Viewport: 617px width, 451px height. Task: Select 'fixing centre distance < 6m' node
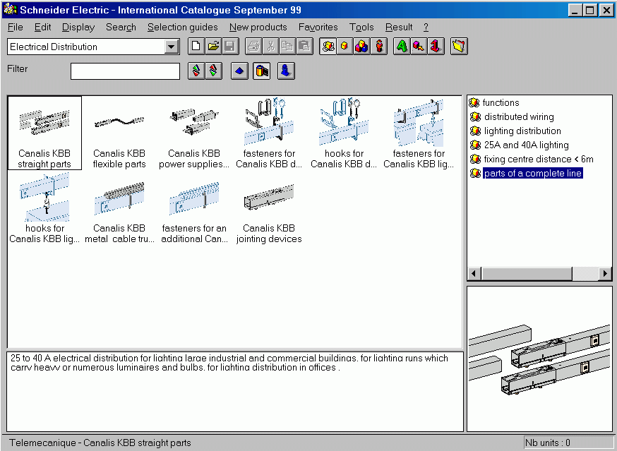(x=539, y=160)
